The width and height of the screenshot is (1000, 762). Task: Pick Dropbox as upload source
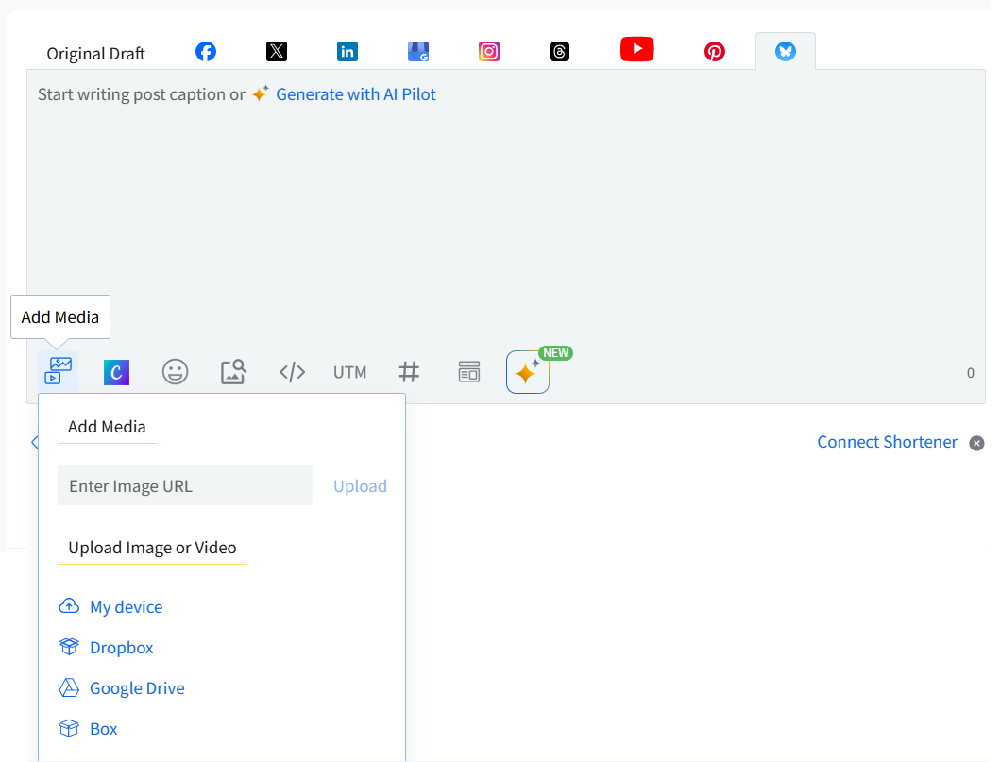(x=121, y=648)
